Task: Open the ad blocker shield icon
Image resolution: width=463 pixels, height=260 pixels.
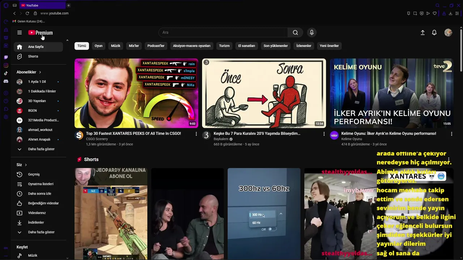Action: (x=421, y=13)
